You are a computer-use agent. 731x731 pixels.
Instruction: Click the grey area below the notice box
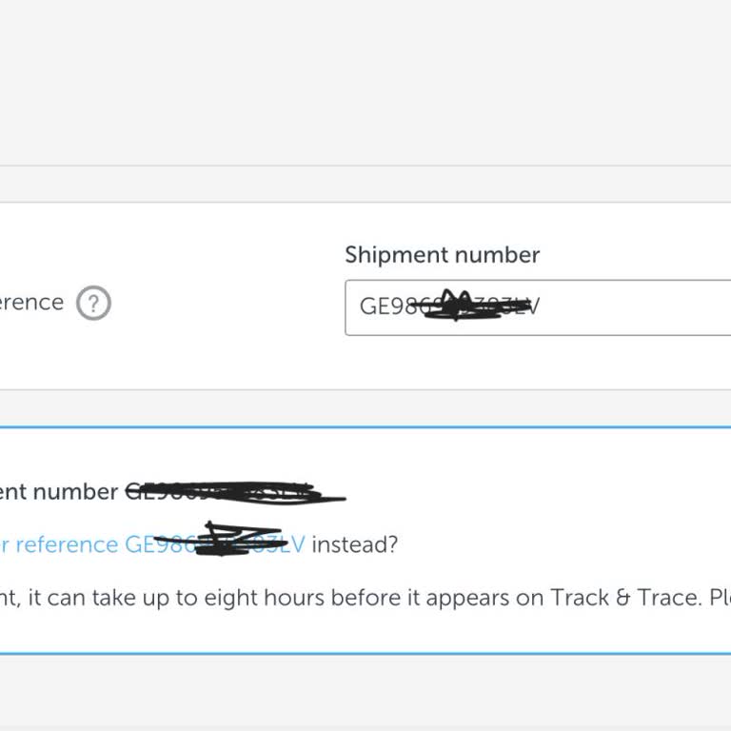[365, 695]
